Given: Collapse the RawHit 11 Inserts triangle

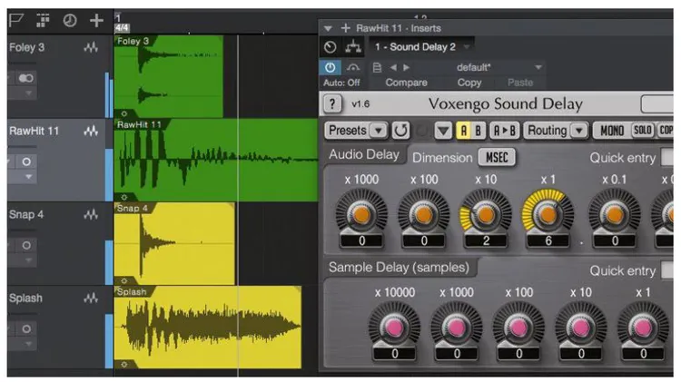Looking at the screenshot, I should pyautogui.click(x=328, y=29).
